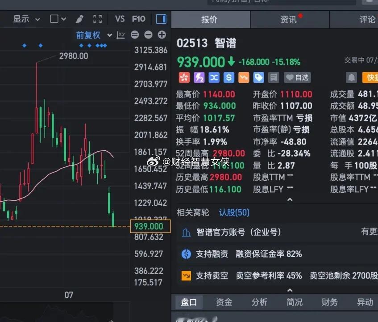The width and height of the screenshot is (378, 322).
Task: Click the stock name 02513 智谱
Action: (206, 43)
